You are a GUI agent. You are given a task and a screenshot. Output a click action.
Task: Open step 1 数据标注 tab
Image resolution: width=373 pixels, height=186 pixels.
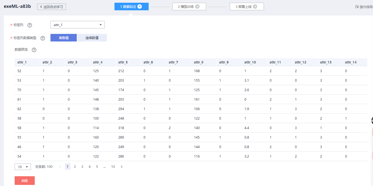pos(132,7)
